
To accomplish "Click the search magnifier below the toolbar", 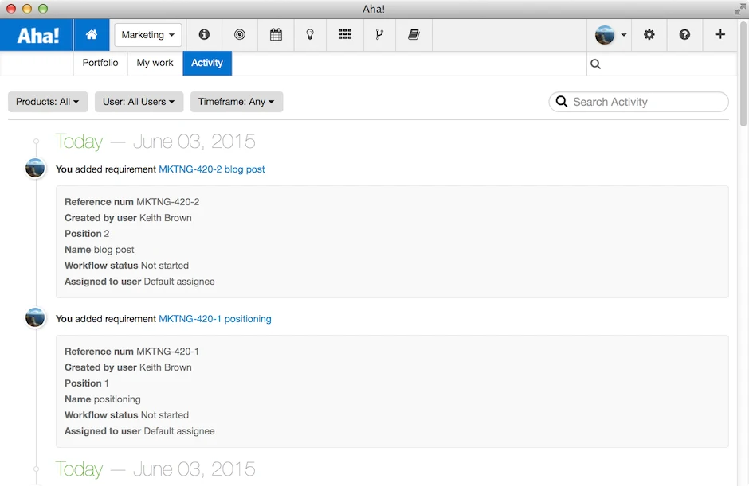I will (x=595, y=64).
